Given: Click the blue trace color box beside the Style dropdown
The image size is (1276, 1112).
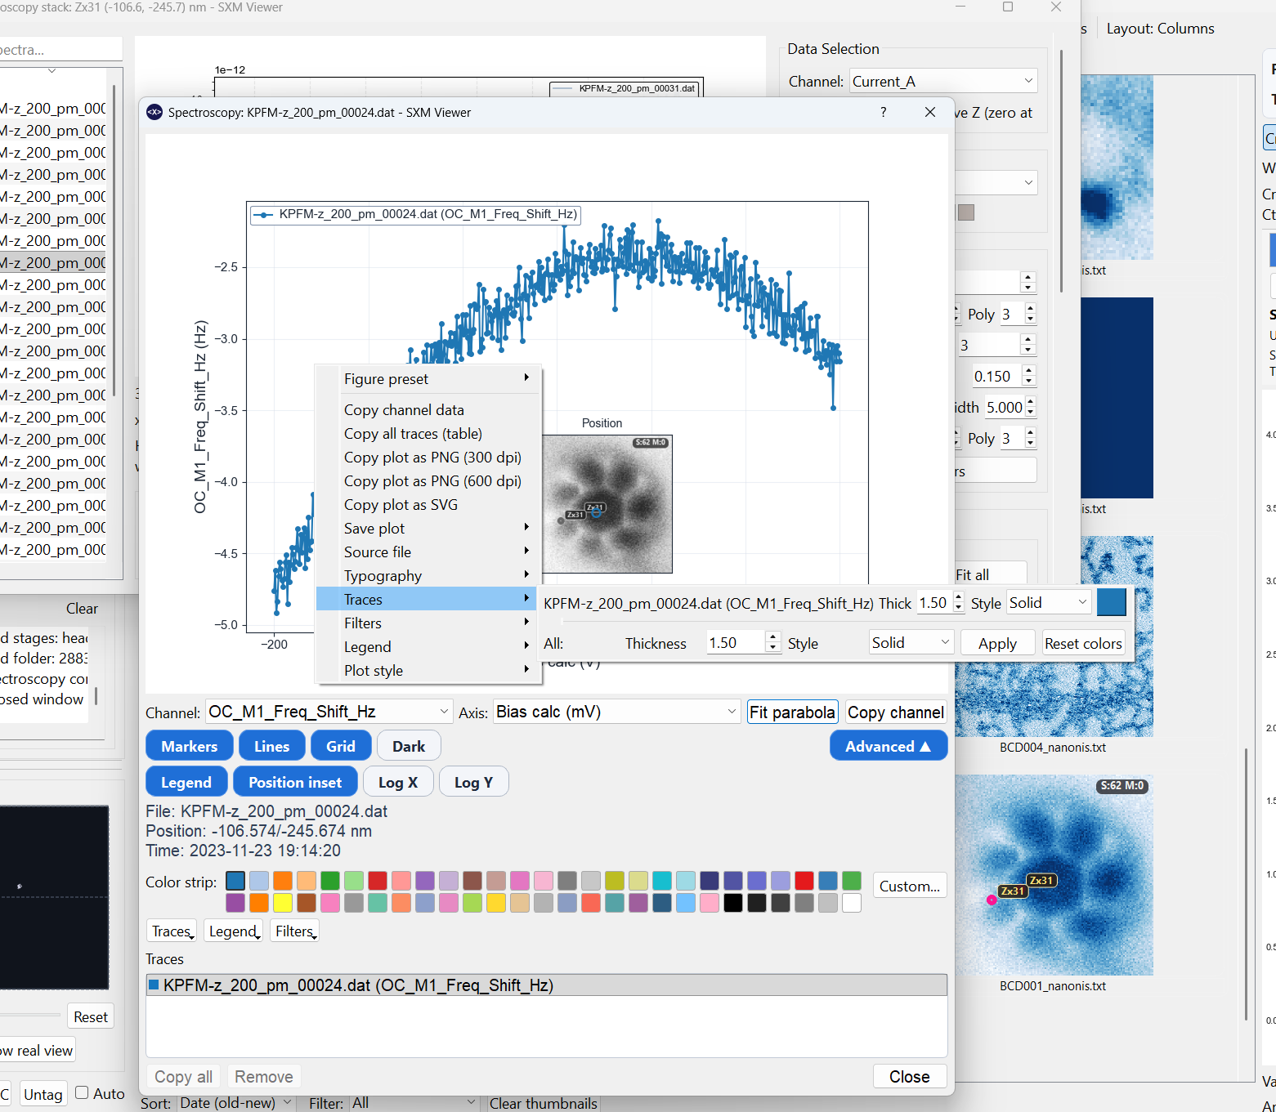Looking at the screenshot, I should pyautogui.click(x=1111, y=602).
